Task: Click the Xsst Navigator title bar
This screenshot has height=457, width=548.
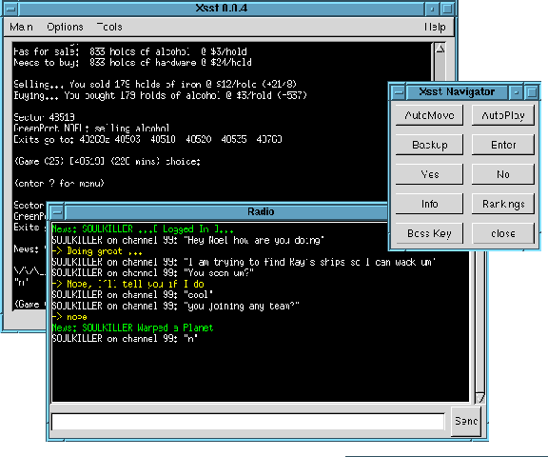Action: tap(457, 92)
